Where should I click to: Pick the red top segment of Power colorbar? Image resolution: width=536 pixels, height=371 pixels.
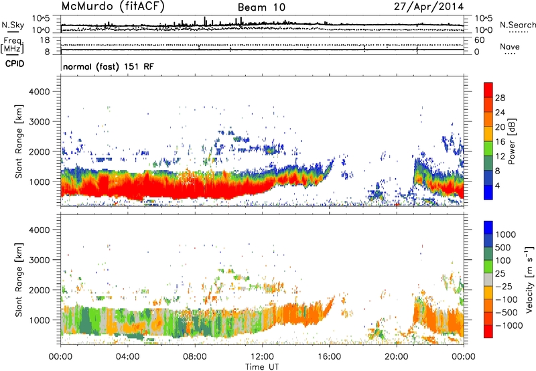(x=488, y=90)
